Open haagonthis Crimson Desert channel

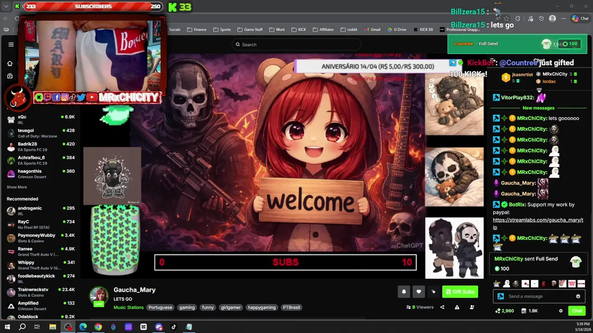41,174
